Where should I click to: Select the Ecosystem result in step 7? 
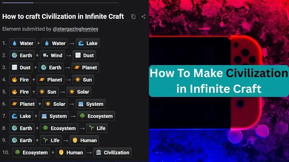[96, 116]
